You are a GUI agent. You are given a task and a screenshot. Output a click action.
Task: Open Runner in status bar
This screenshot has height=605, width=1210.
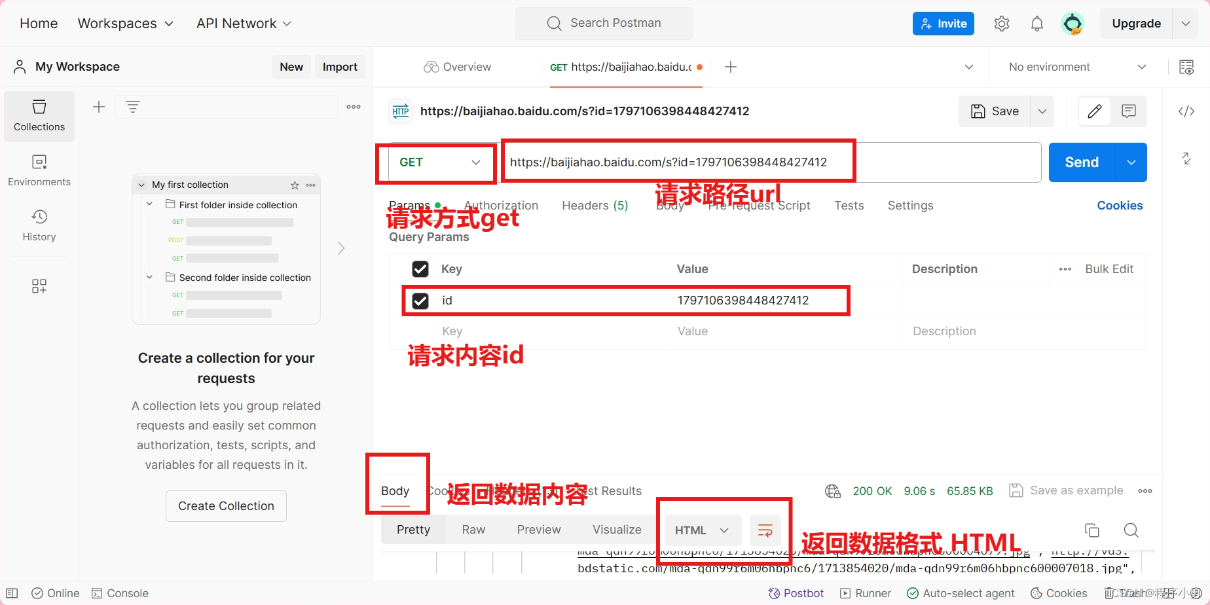point(866,593)
